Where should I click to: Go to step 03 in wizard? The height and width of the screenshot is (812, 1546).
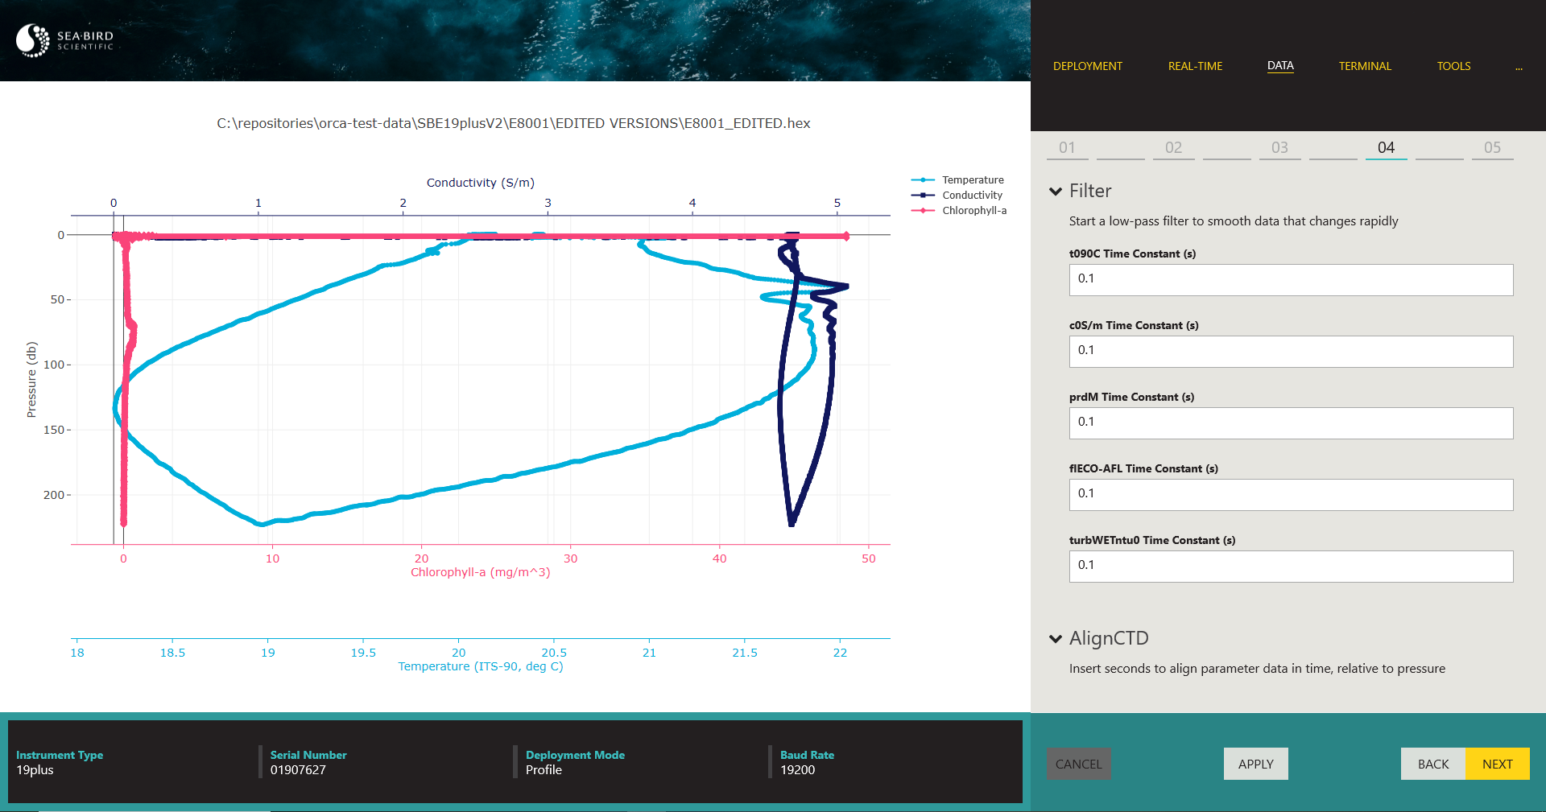coord(1279,148)
